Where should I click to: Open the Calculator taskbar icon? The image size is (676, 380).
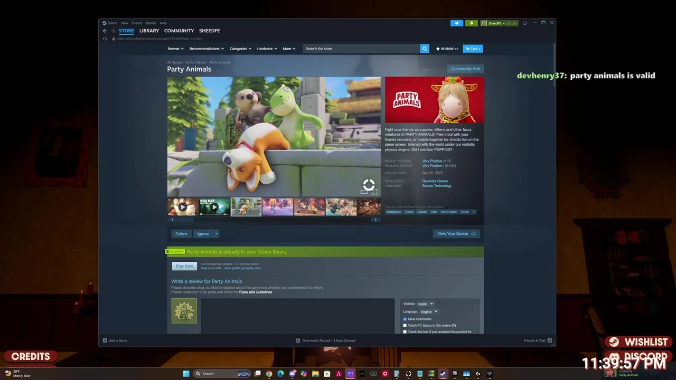click(397, 374)
